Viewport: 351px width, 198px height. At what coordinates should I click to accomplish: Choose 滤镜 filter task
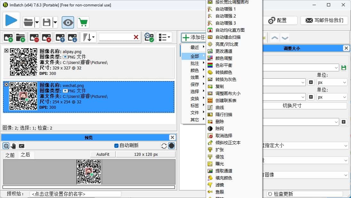tap(234, 185)
